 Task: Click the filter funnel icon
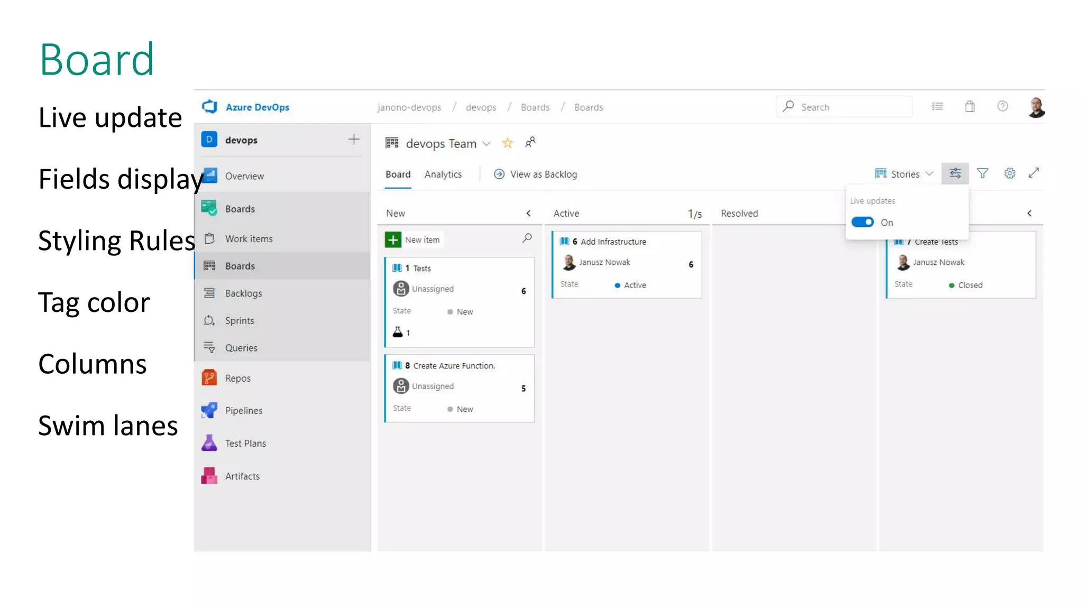pyautogui.click(x=983, y=173)
